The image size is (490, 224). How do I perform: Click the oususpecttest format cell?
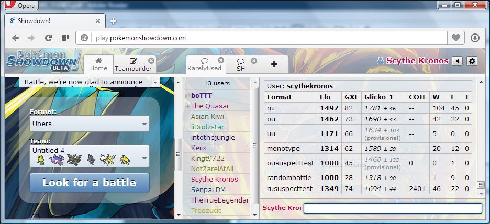[291, 163]
